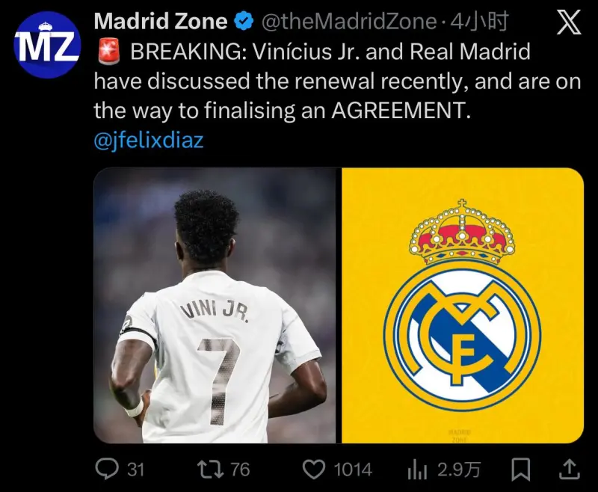Image resolution: width=598 pixels, height=492 pixels.
Task: Click the Madrid Zone display name
Action: [x=161, y=21]
